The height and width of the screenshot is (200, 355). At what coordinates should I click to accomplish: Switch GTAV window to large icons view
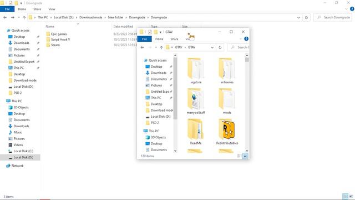point(245,156)
